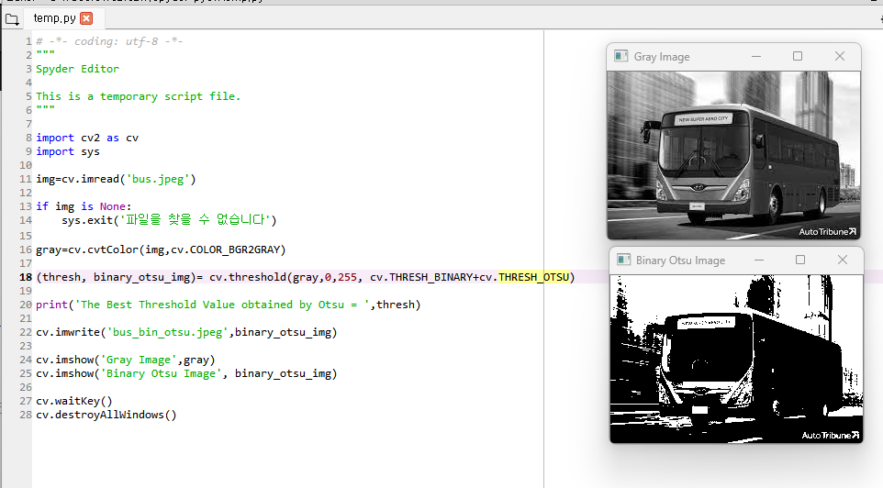Image resolution: width=883 pixels, height=488 pixels.
Task: Close the Binary Otsu Image window
Action: pos(843,260)
